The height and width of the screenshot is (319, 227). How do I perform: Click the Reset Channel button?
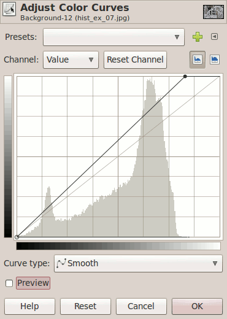coord(135,60)
